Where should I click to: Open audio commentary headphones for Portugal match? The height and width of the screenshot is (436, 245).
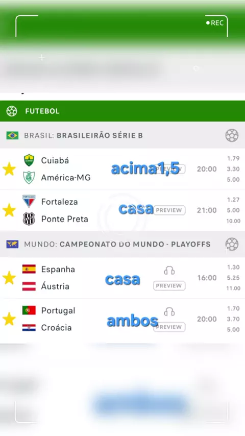(169, 312)
